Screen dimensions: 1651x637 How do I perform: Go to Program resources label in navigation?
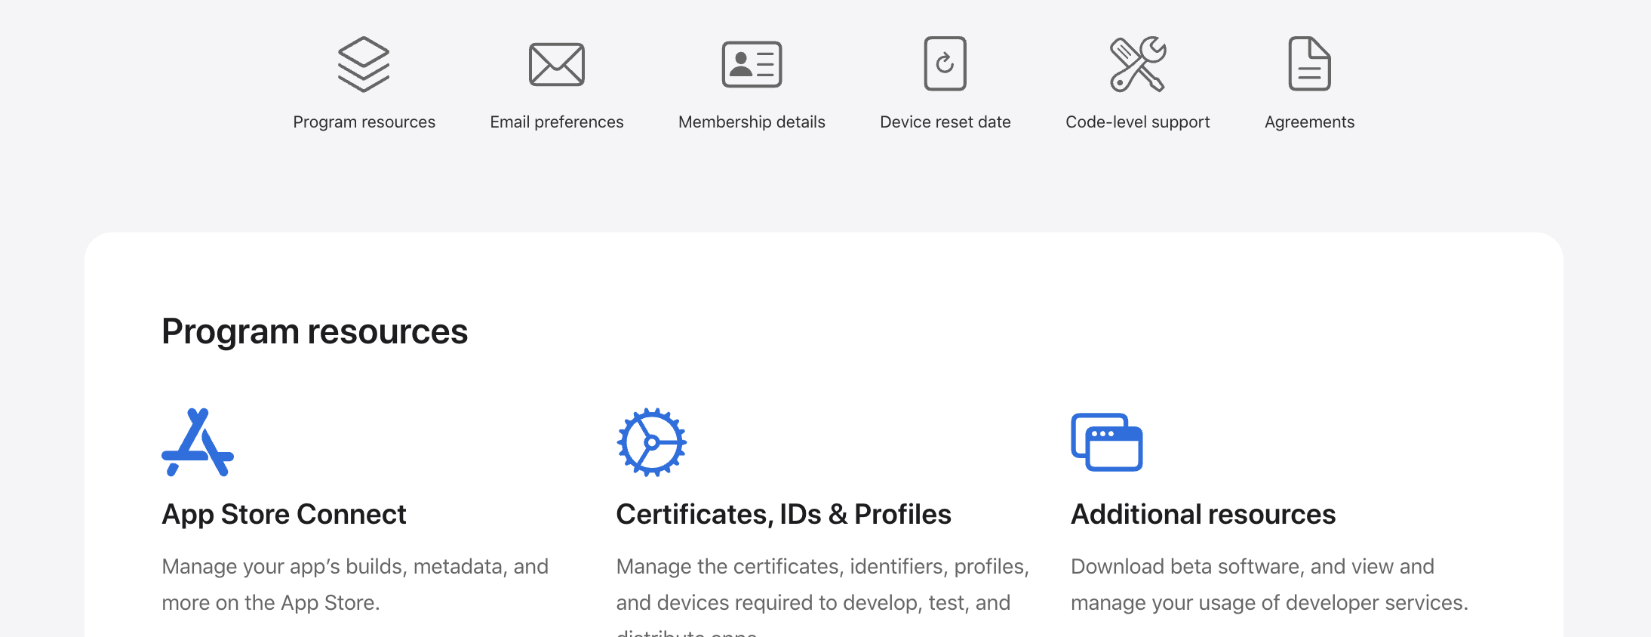point(364,122)
